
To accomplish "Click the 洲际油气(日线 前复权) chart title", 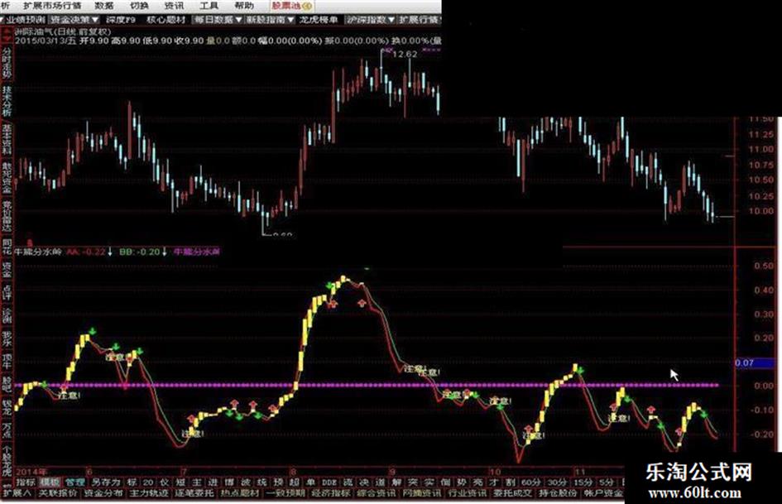I will (x=63, y=31).
